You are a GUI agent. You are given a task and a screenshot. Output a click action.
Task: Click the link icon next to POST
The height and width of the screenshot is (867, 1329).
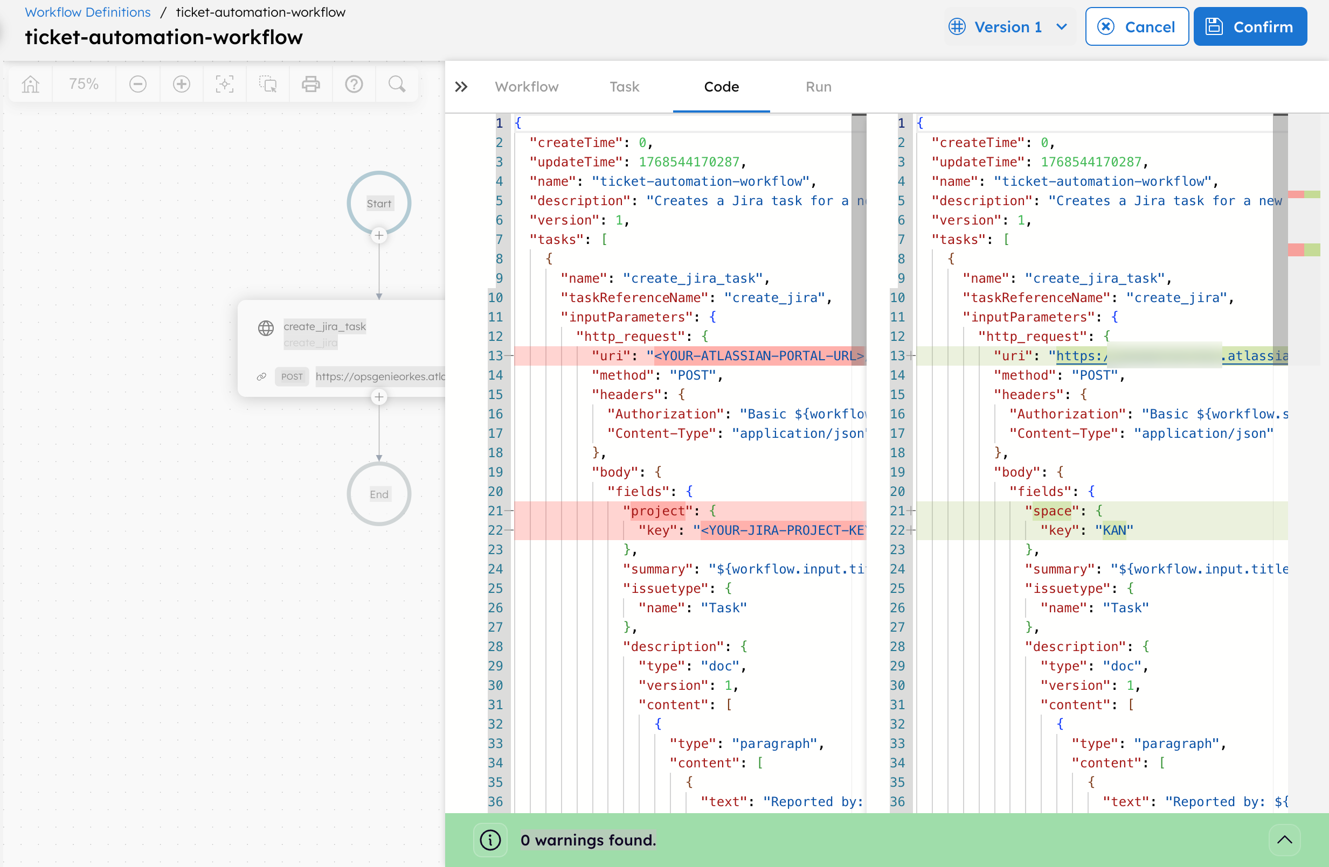click(261, 376)
